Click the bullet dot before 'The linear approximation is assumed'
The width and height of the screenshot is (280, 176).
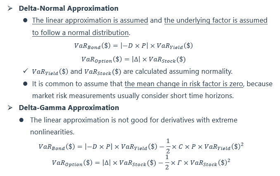click(x=26, y=21)
